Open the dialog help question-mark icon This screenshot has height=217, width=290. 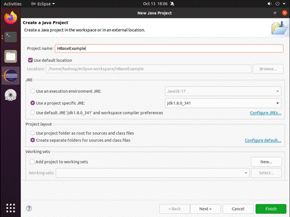pos(29,208)
